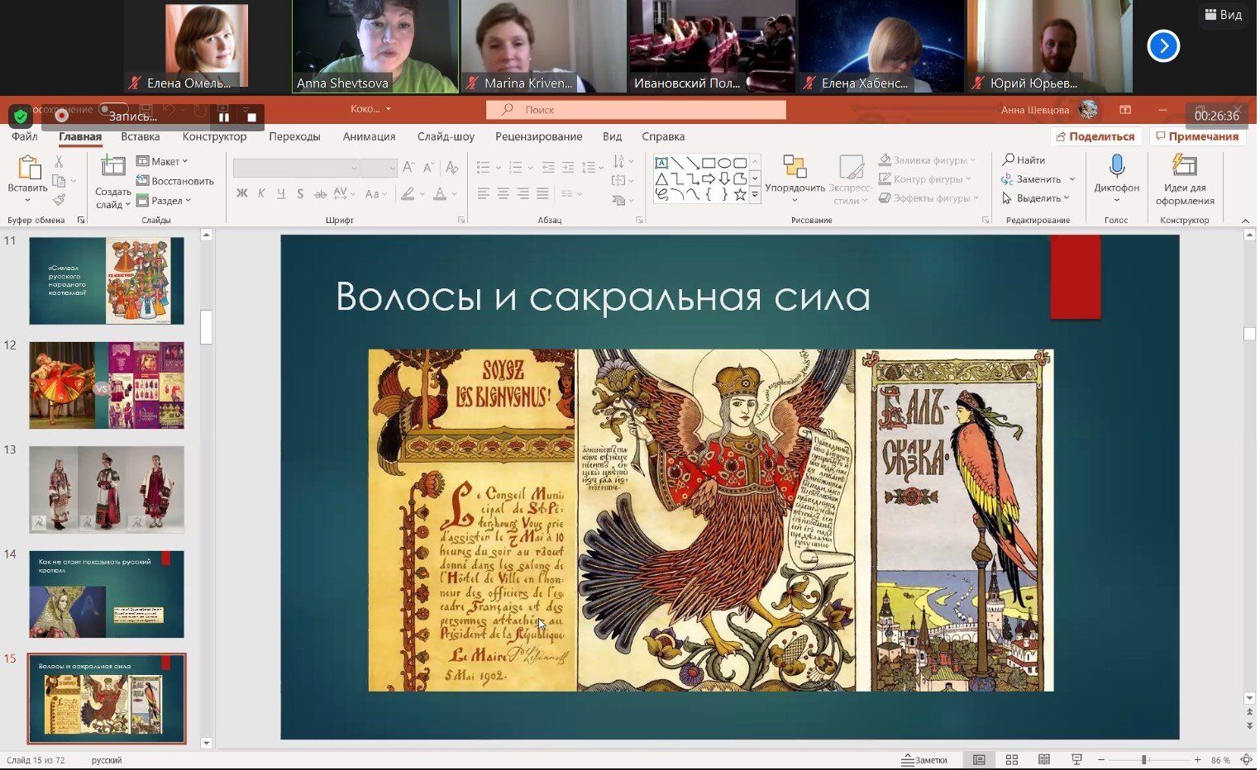Click the Упорядочить arrange icon
This screenshot has height=770, width=1260.
point(795,167)
